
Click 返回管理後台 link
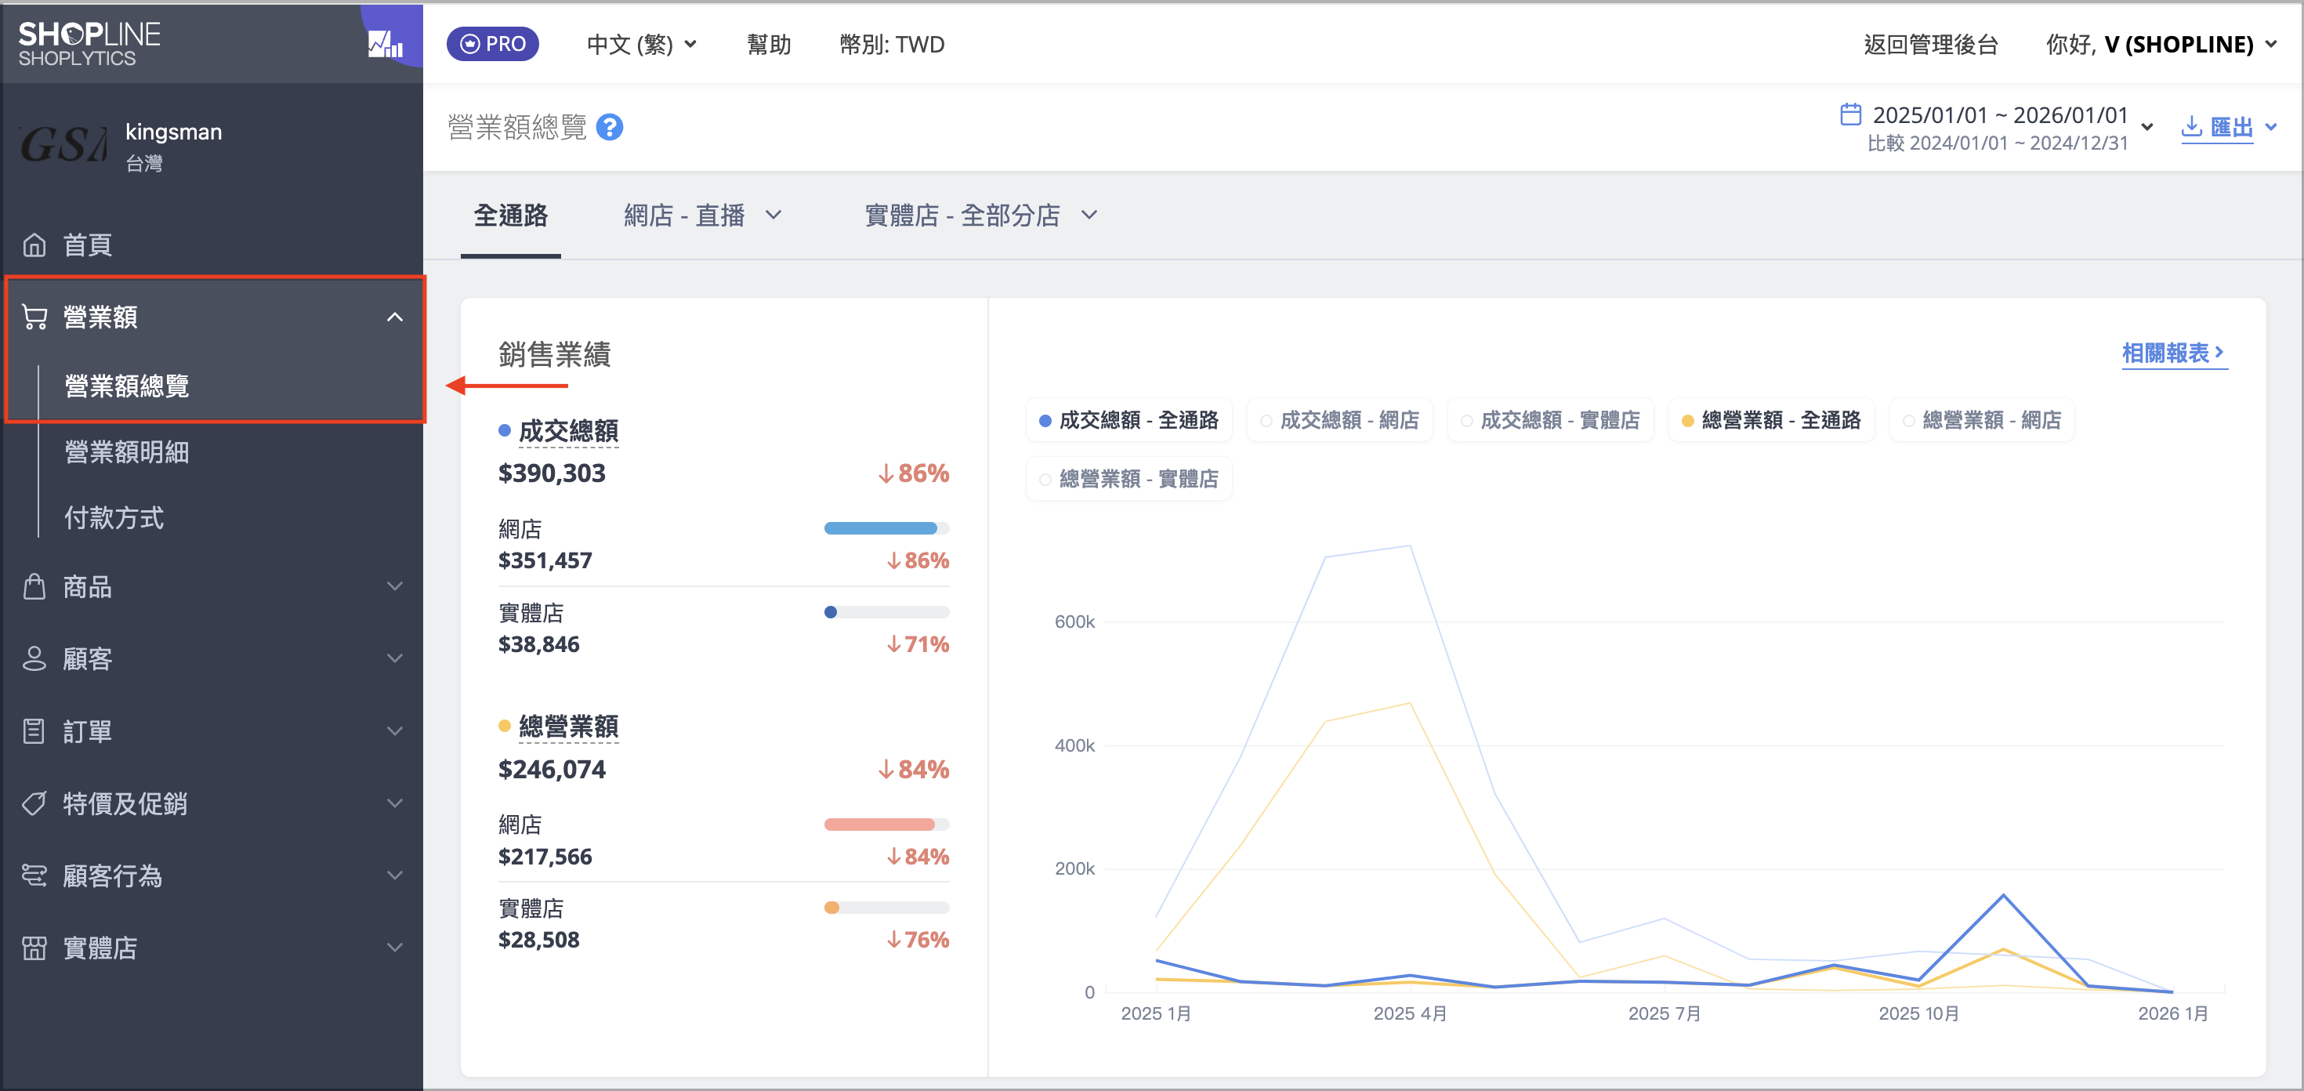tap(1930, 44)
